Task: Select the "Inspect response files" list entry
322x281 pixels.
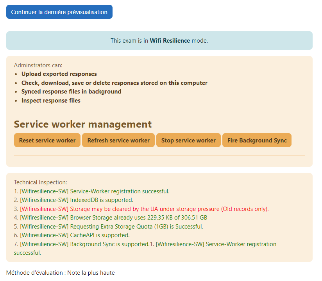Action: (50, 100)
